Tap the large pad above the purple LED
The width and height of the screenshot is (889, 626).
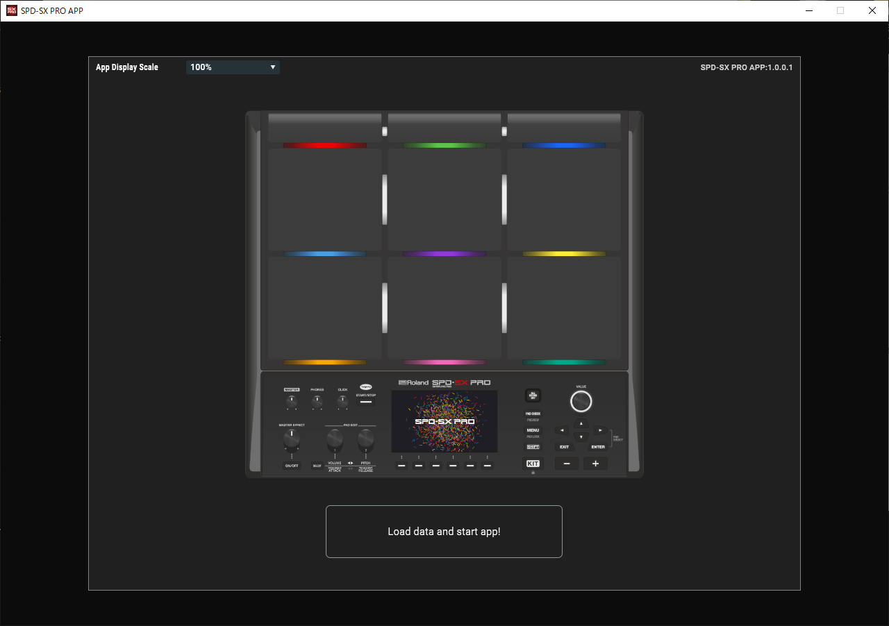[444, 199]
